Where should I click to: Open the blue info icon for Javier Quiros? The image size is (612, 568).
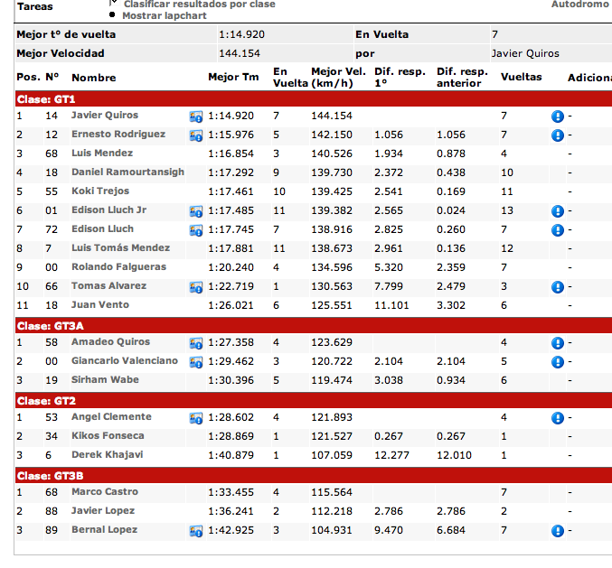pyautogui.click(x=557, y=116)
